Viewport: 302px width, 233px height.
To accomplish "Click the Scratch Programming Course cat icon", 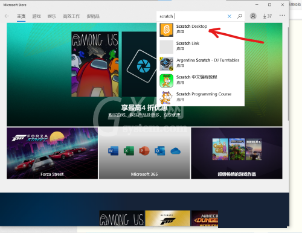I will [166, 98].
